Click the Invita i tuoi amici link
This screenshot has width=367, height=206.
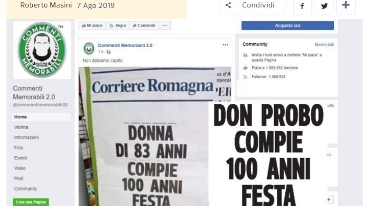267,55
